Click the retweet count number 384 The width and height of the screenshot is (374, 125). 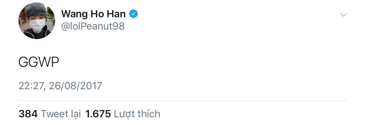tap(28, 114)
